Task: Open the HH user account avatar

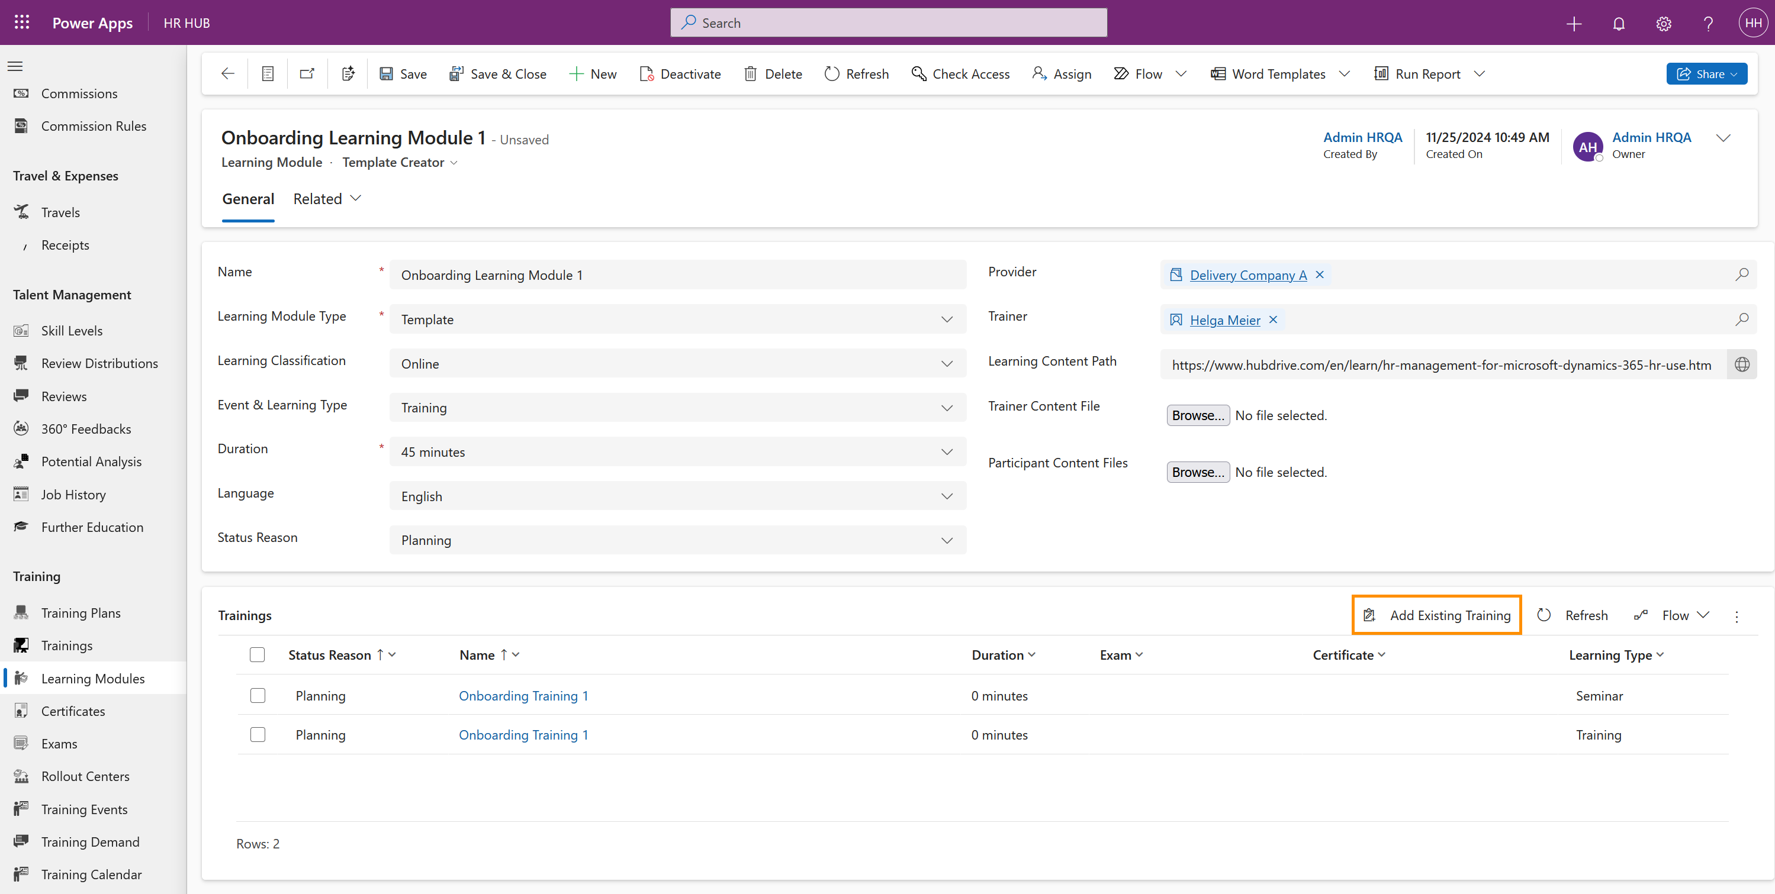Action: pyautogui.click(x=1753, y=22)
